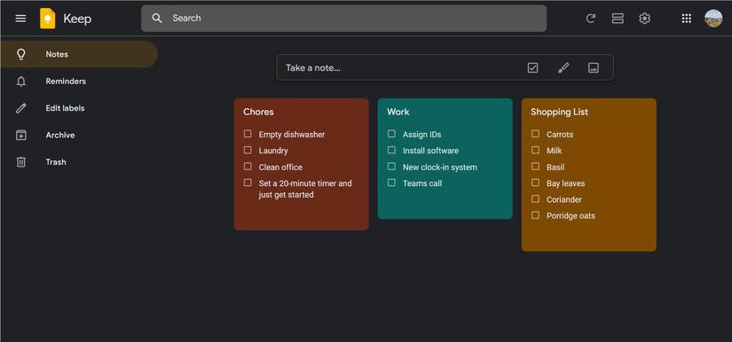732x342 pixels.
Task: Open the Google apps grid
Action: (686, 19)
